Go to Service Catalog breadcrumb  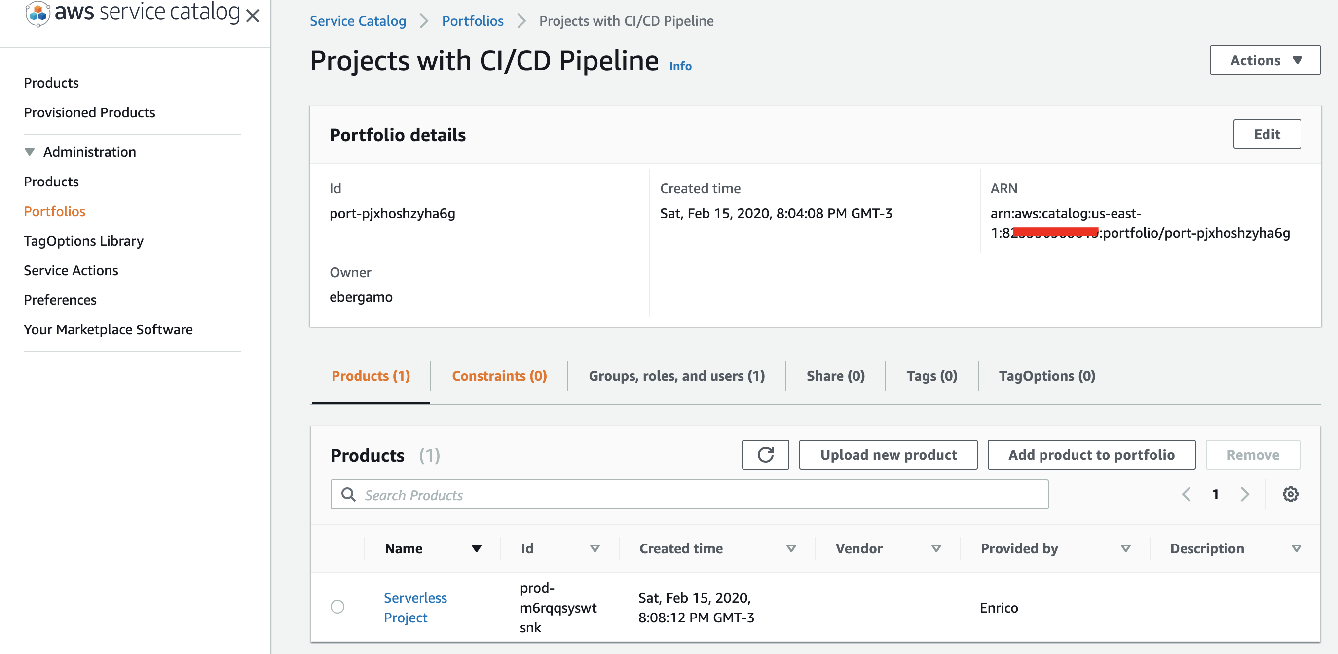tap(358, 21)
